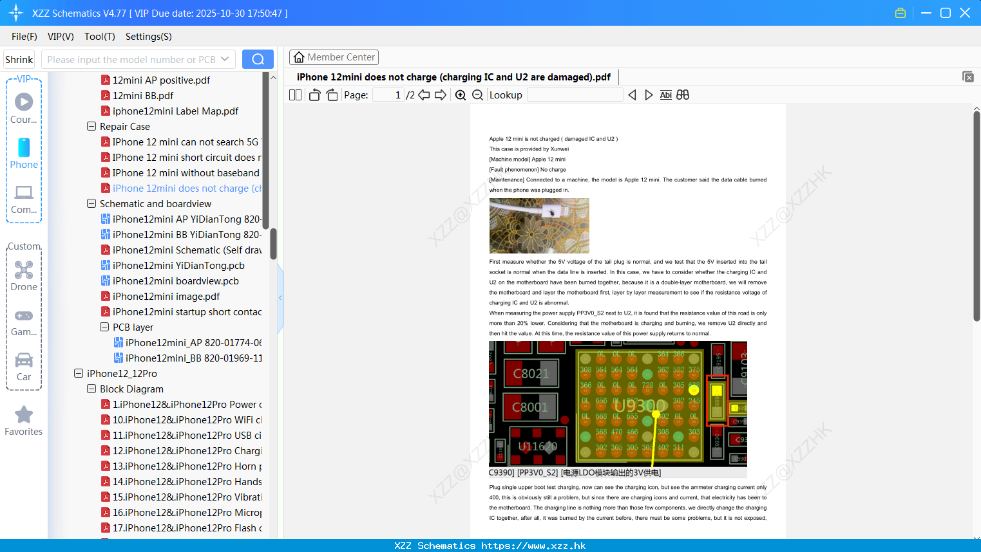
Task: Click the www.xzz.hk footer link
Action: point(533,546)
